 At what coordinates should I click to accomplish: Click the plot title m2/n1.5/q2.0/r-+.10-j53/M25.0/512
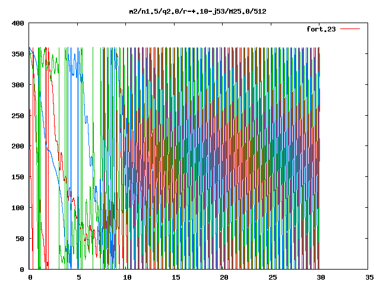click(198, 11)
